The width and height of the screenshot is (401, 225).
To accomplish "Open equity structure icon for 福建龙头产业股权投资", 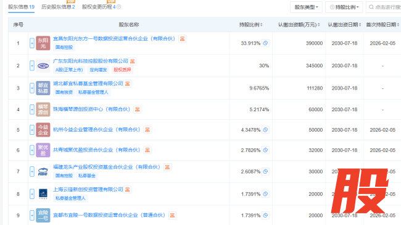I will point(167,167).
